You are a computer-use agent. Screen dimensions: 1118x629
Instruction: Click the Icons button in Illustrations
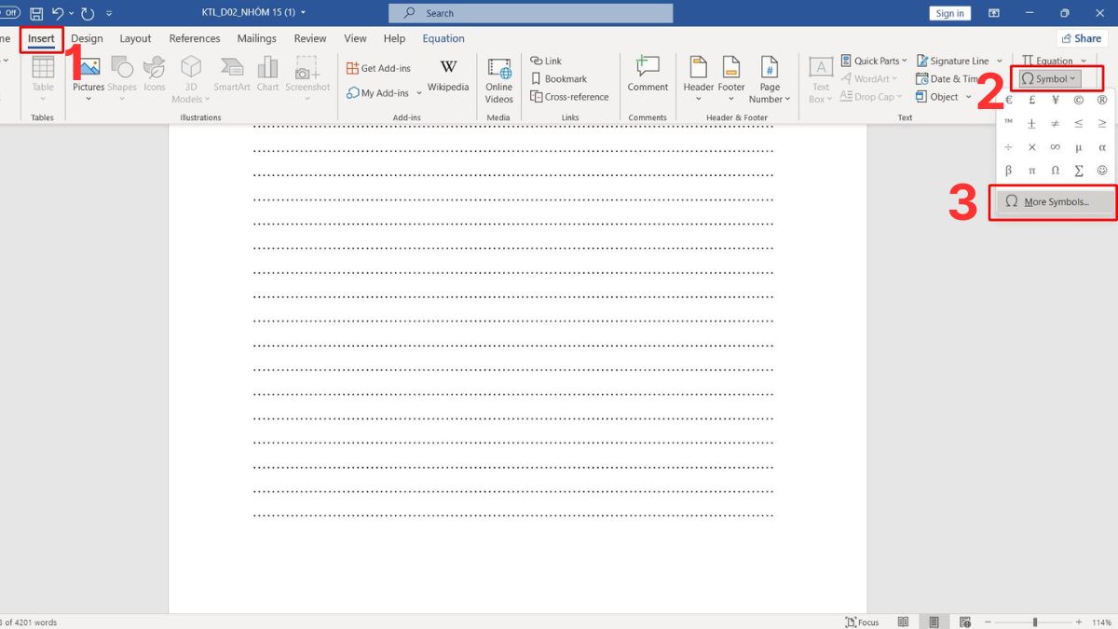[155, 75]
